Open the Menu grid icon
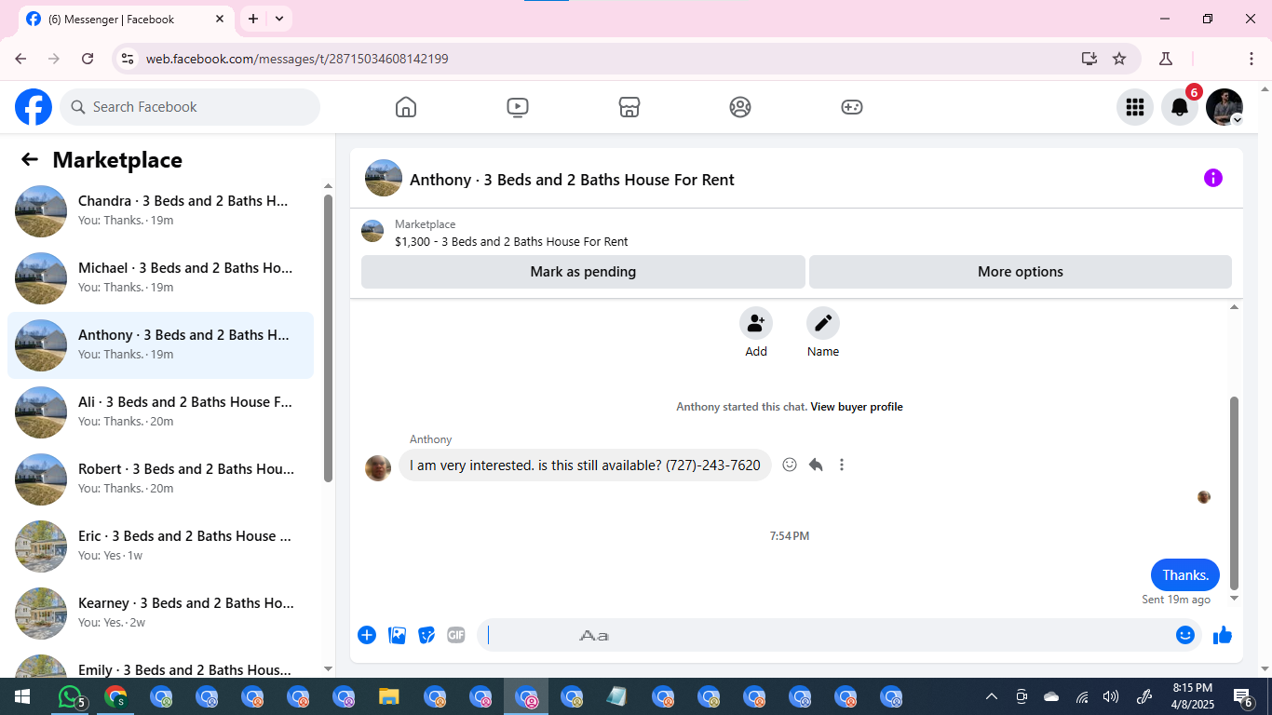Viewport: 1272px width, 715px height. pos(1135,107)
